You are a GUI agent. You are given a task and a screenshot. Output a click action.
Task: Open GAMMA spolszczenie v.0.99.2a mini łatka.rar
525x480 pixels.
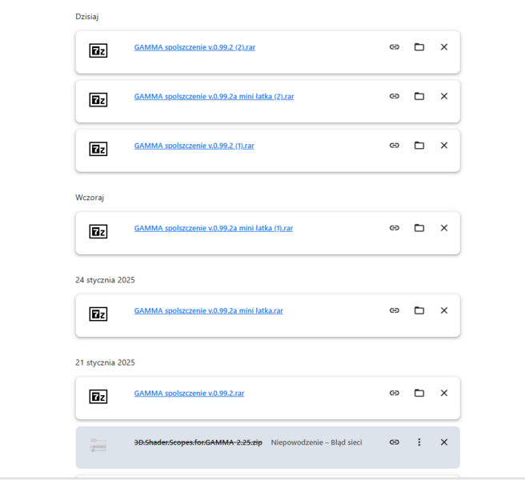tap(208, 310)
